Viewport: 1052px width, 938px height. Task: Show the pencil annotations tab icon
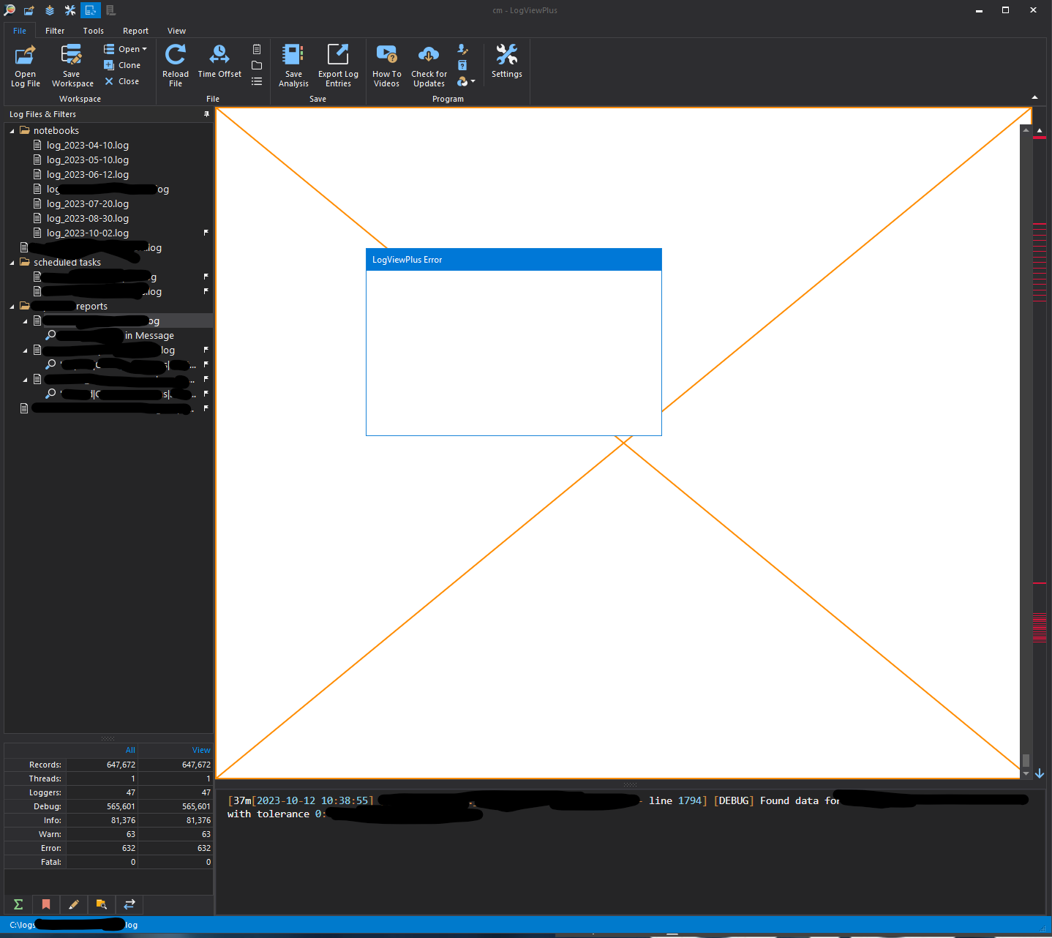coord(74,904)
